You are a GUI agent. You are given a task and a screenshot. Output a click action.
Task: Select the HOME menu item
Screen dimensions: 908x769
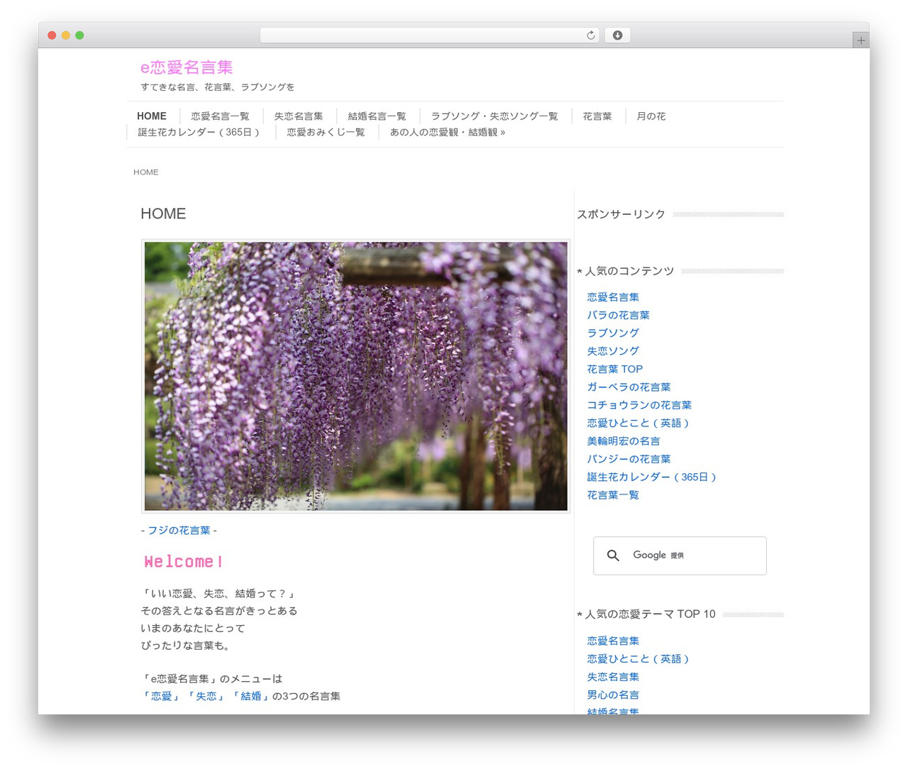152,116
